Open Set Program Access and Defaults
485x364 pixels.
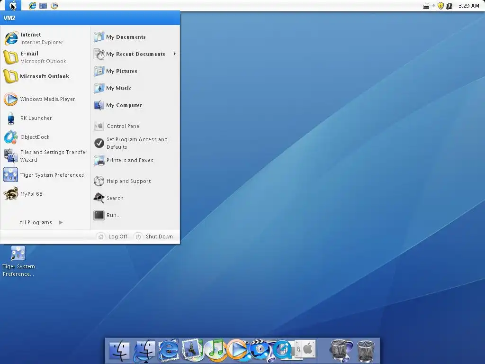click(x=135, y=143)
